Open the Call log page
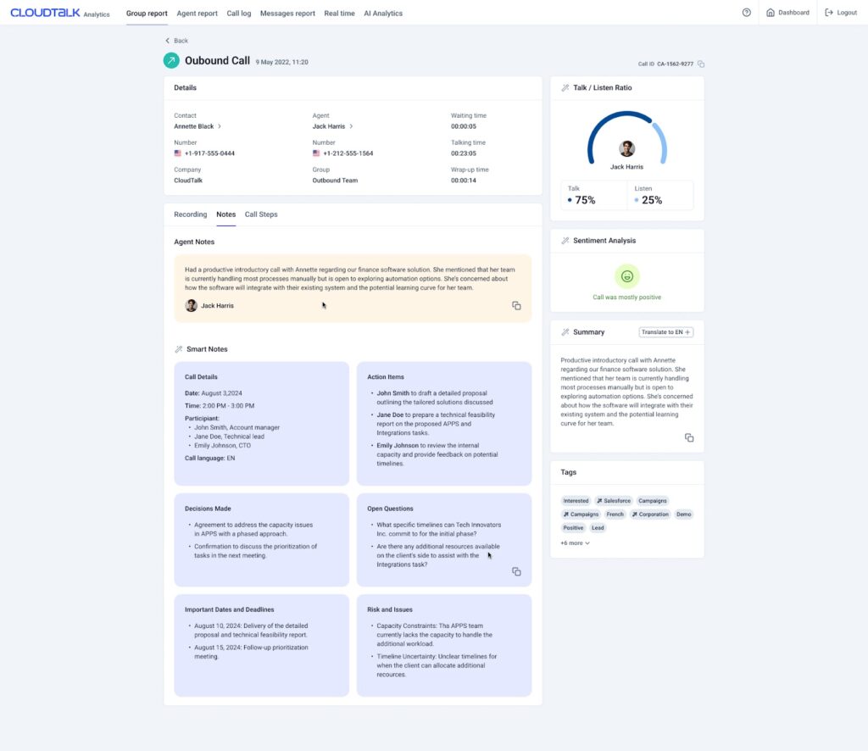 pos(239,14)
